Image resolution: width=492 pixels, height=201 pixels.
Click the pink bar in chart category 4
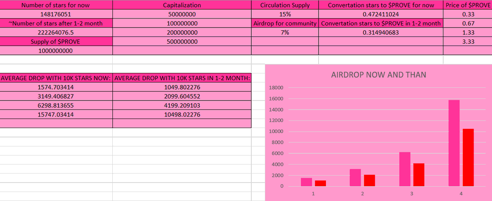pyautogui.click(x=454, y=143)
